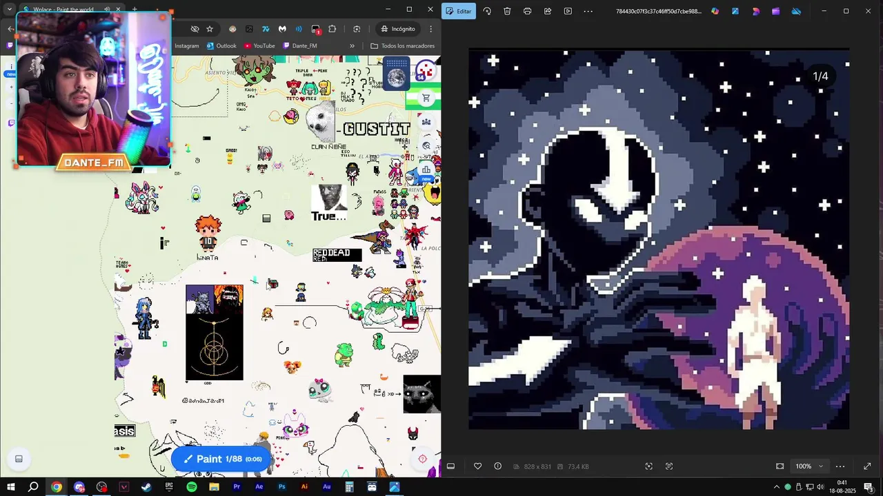Click the Incógnito profile button
This screenshot has height=496, width=883.
[398, 29]
